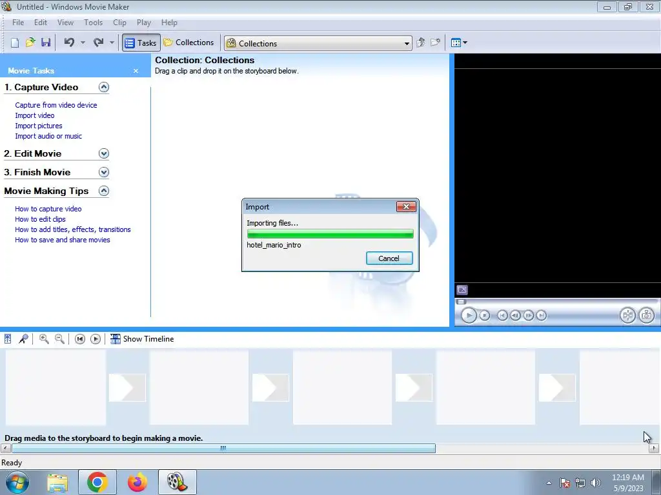The height and width of the screenshot is (495, 661).
Task: Click the New Project toolbar icon
Action: [15, 43]
